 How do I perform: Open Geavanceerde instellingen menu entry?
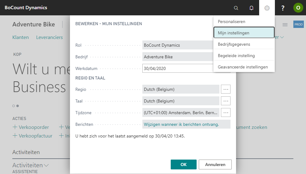(244, 67)
